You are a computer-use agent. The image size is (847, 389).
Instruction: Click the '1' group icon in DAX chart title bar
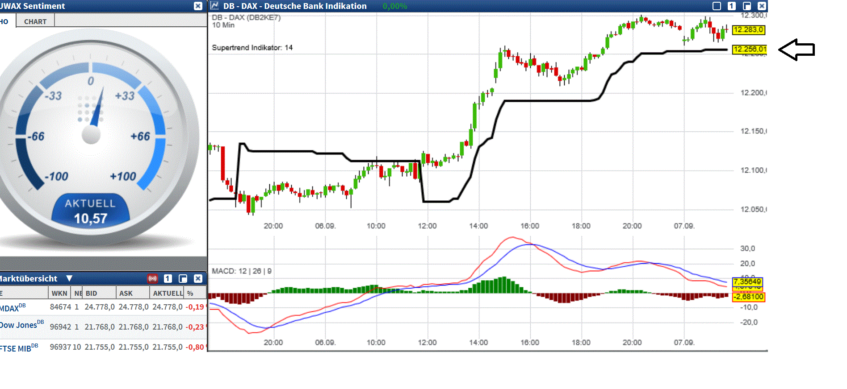[731, 6]
